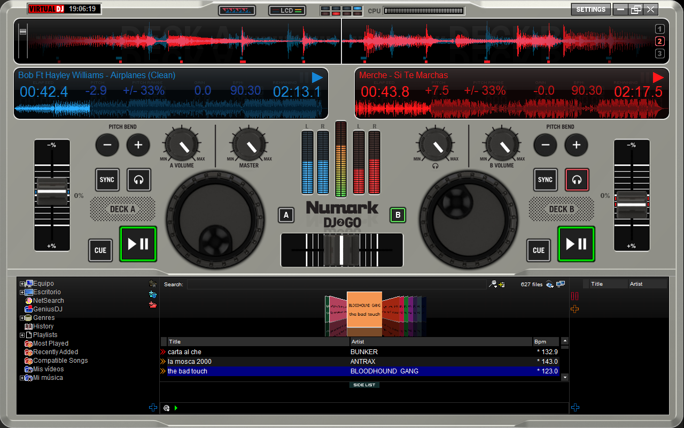Click Deck A play/pause button
The image size is (684, 428).
138,244
